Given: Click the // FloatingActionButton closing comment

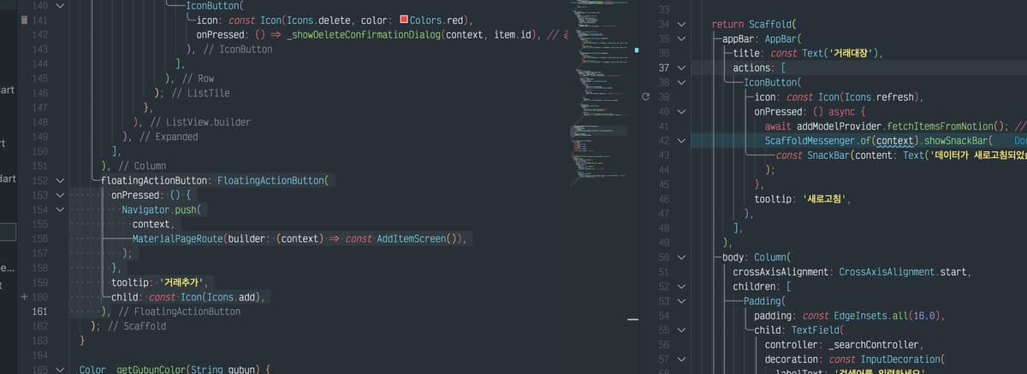Looking at the screenshot, I should (179, 312).
